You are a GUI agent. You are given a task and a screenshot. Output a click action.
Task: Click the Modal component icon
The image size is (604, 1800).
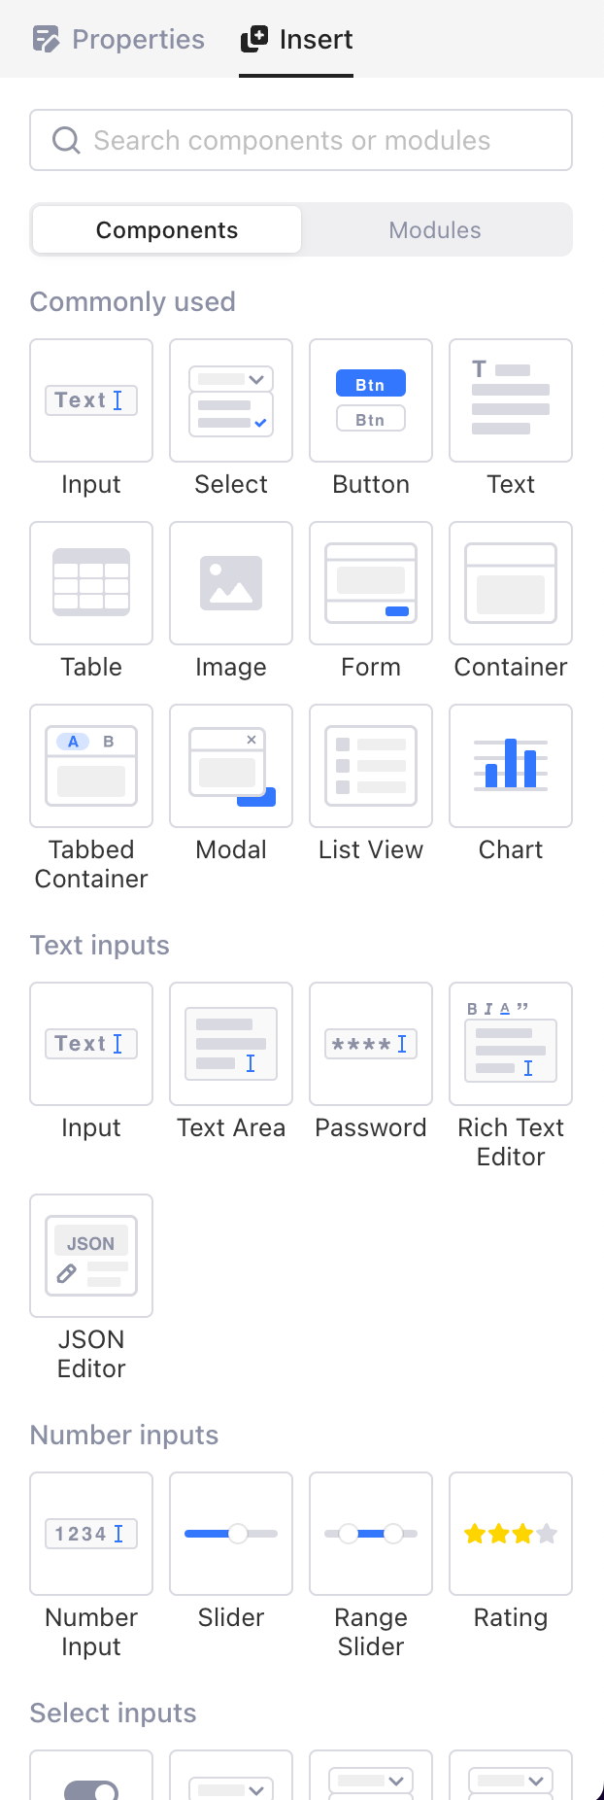(231, 766)
